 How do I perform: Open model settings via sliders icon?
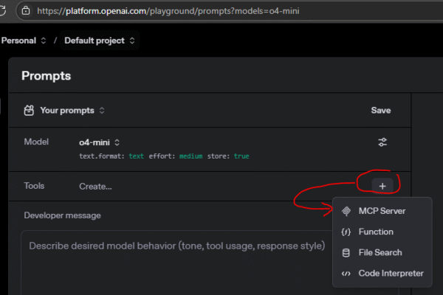[x=382, y=142]
